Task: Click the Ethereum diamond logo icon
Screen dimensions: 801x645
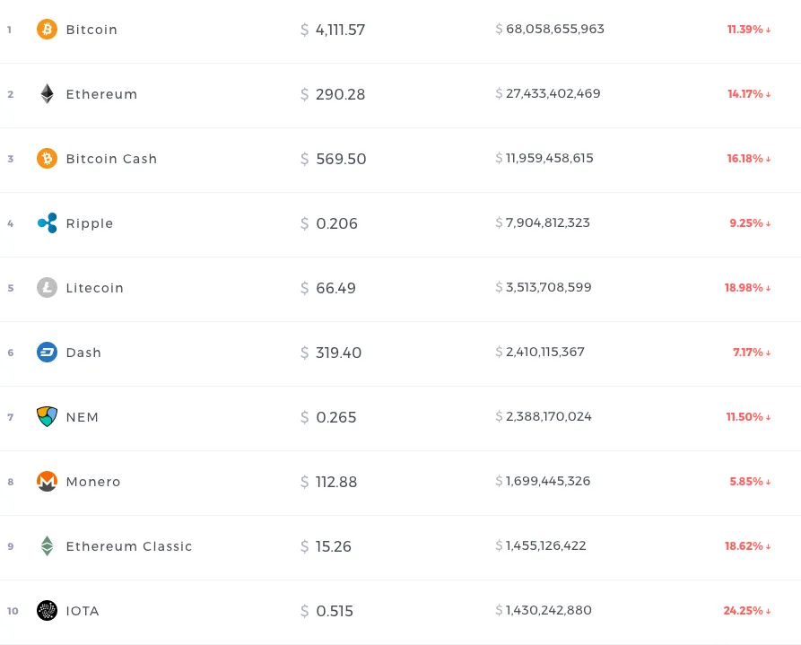Action: [47, 94]
